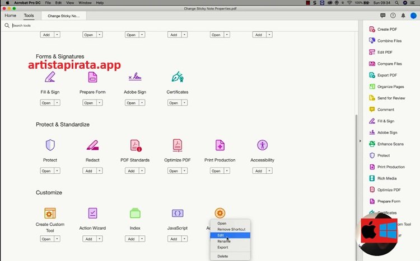Select the PDF Standards icon
Image resolution: width=420 pixels, height=261 pixels.
[135, 145]
